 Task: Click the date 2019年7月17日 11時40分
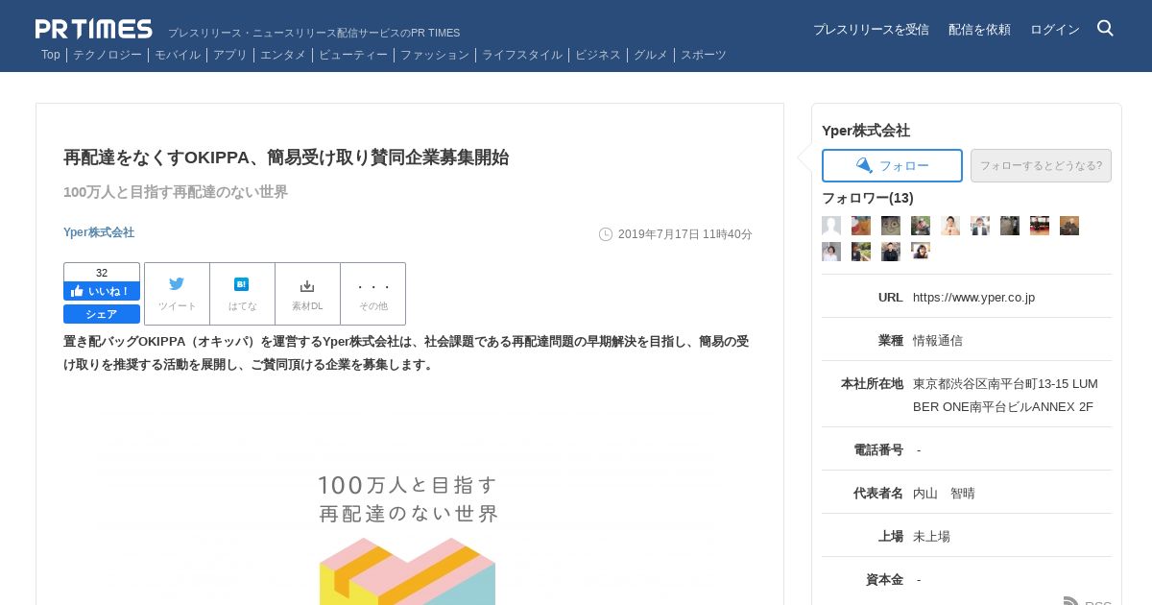point(684,234)
